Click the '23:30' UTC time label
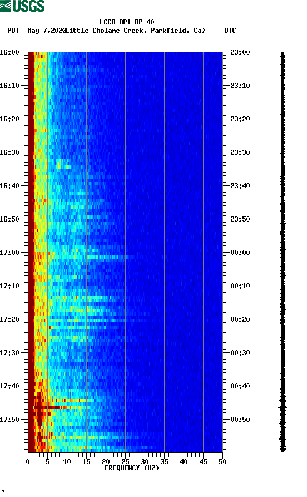 tap(240, 152)
